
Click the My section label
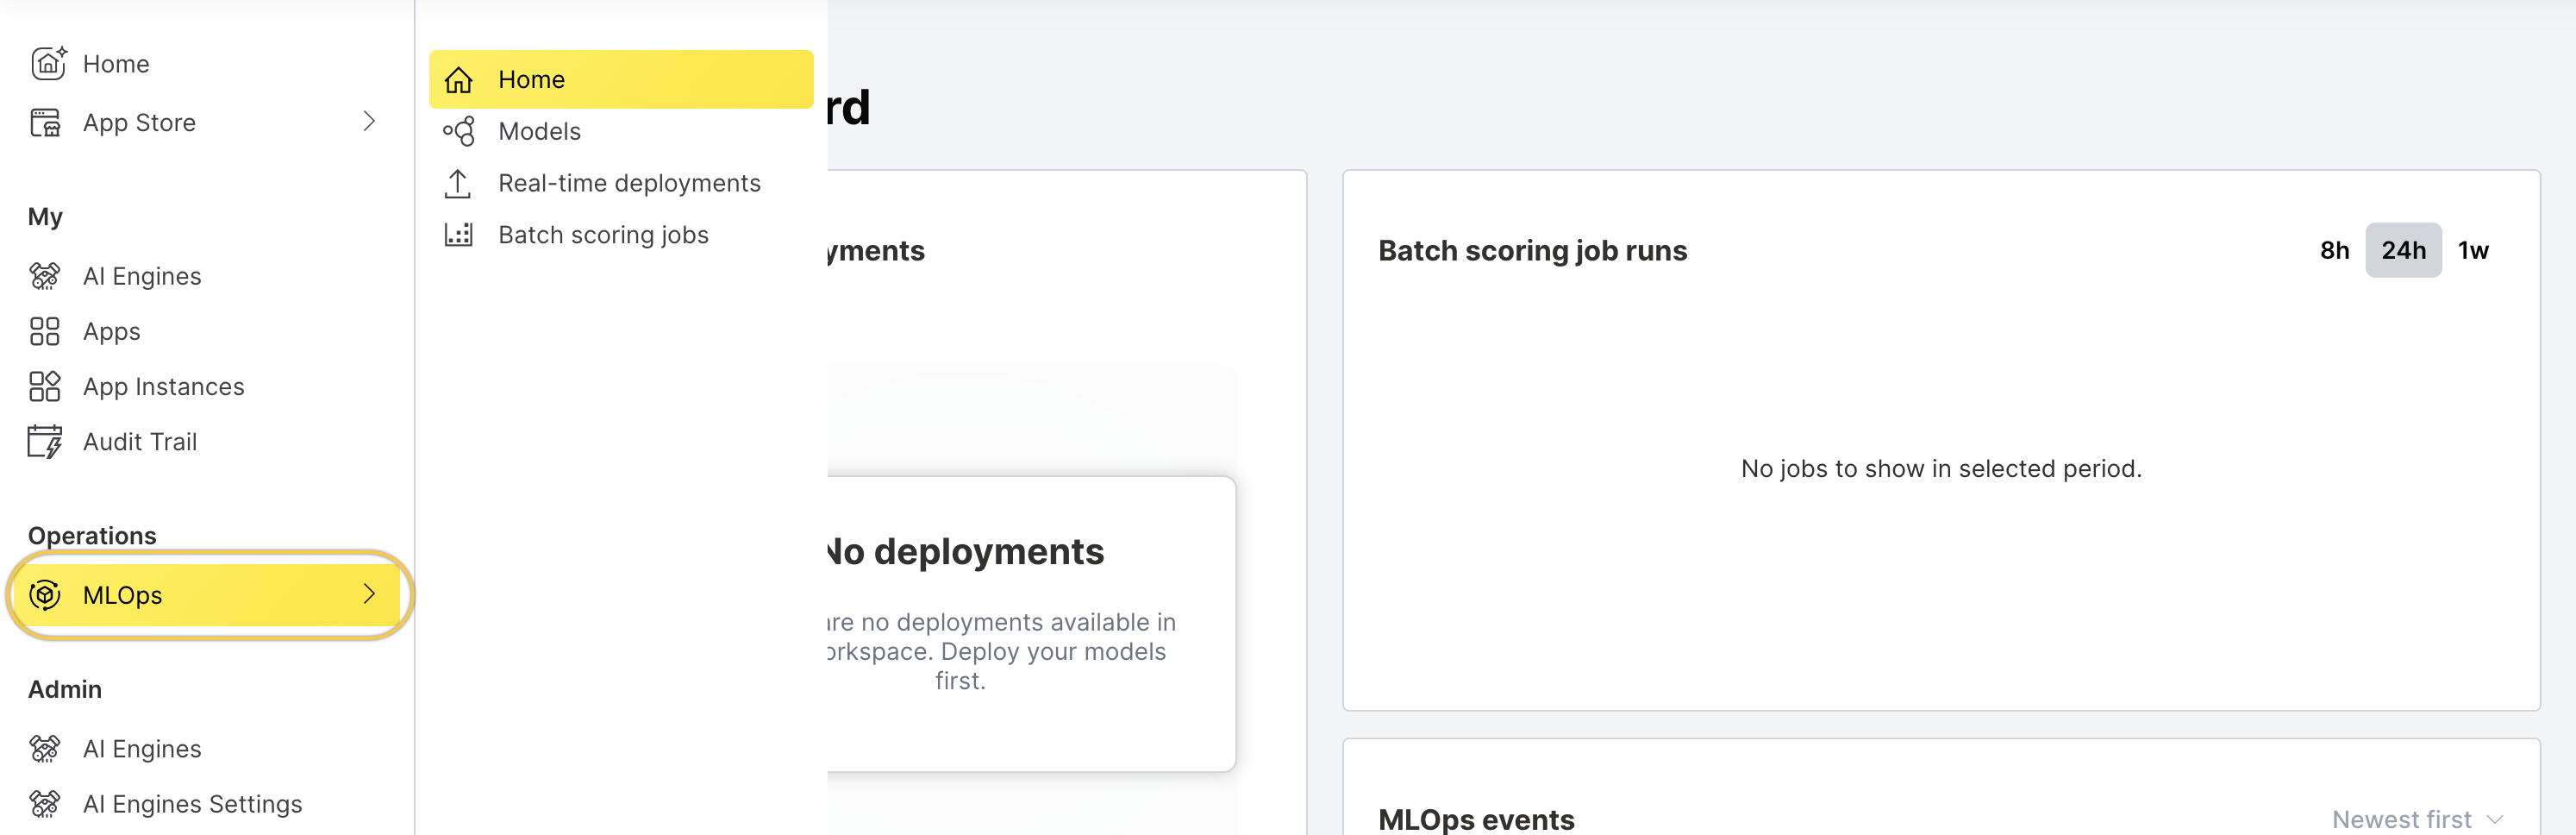click(45, 216)
